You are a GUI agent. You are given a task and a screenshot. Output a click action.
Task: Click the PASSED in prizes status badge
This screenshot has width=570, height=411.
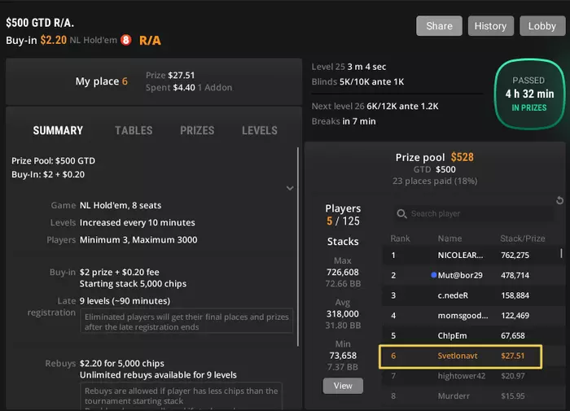pyautogui.click(x=529, y=94)
